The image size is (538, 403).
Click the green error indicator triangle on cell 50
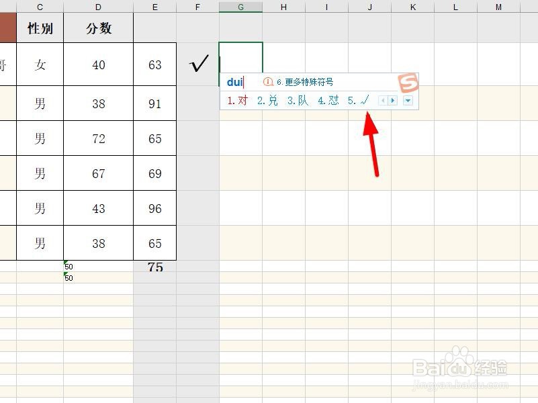coord(65,263)
